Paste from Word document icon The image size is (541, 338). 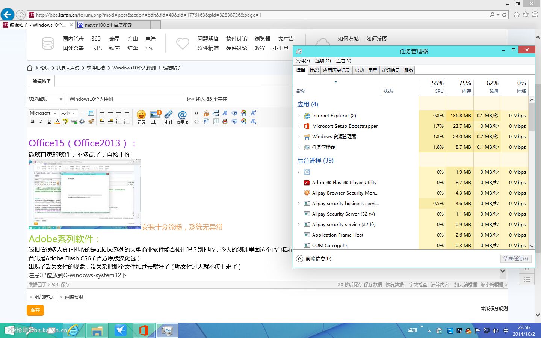(206, 121)
